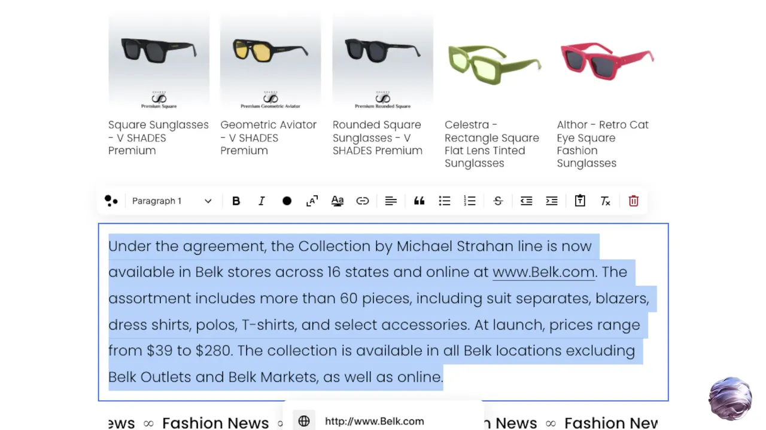Click the text highlight Aa icon
The width and height of the screenshot is (766, 430).
[x=338, y=201]
